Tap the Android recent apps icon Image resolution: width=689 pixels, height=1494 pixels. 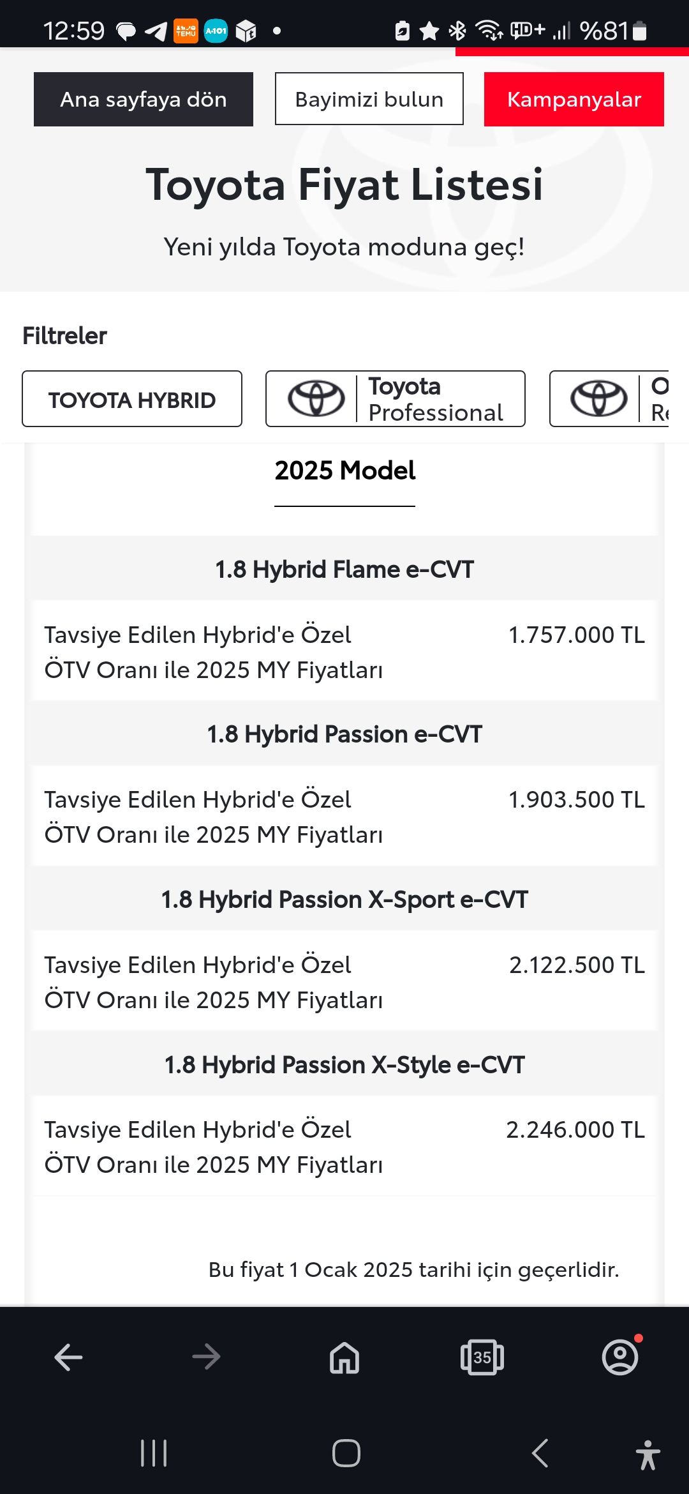(154, 1453)
